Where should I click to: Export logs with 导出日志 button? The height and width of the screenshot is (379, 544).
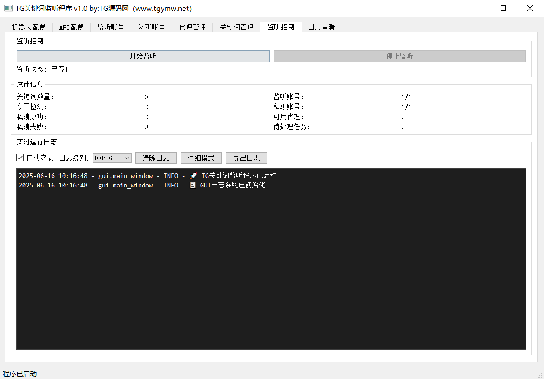246,158
